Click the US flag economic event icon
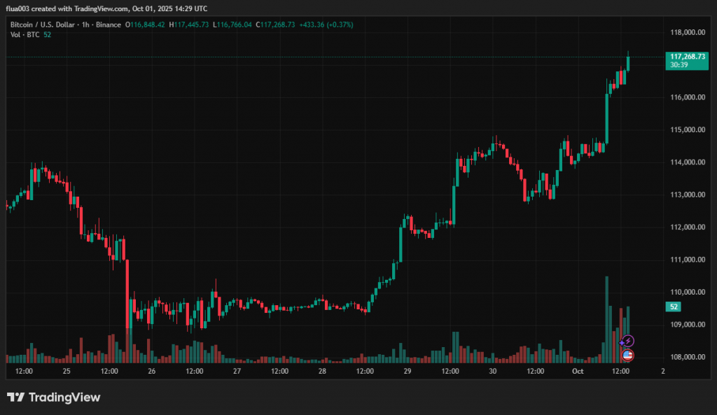Viewport: 717px width, 415px height. pos(627,355)
